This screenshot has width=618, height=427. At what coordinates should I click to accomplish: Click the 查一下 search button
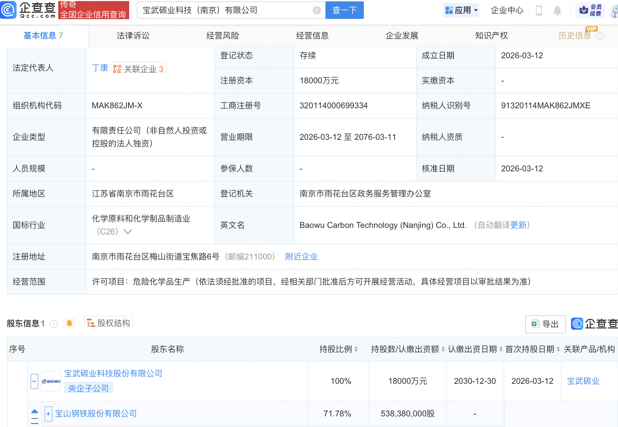tap(344, 10)
